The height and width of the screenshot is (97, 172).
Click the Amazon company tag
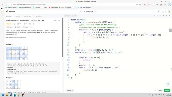pos(10,27)
